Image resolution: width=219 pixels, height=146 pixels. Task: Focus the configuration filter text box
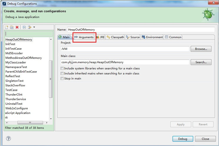click(29, 34)
